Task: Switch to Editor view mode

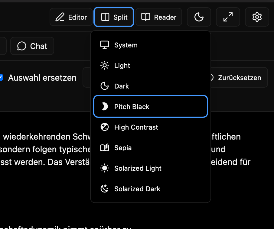Action: (71, 17)
